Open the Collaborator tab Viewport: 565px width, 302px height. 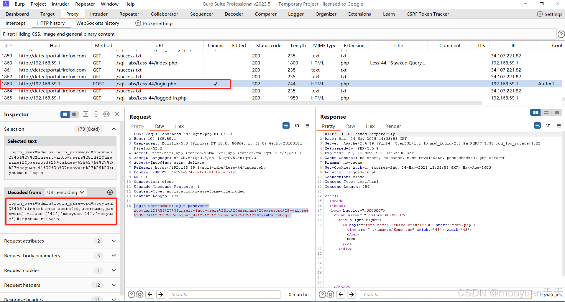click(164, 14)
